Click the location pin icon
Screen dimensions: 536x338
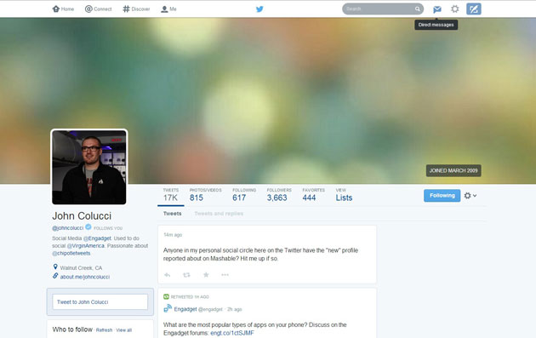pos(55,266)
